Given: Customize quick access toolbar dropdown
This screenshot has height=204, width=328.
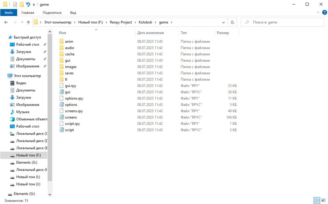Looking at the screenshot, I should 34,5.
